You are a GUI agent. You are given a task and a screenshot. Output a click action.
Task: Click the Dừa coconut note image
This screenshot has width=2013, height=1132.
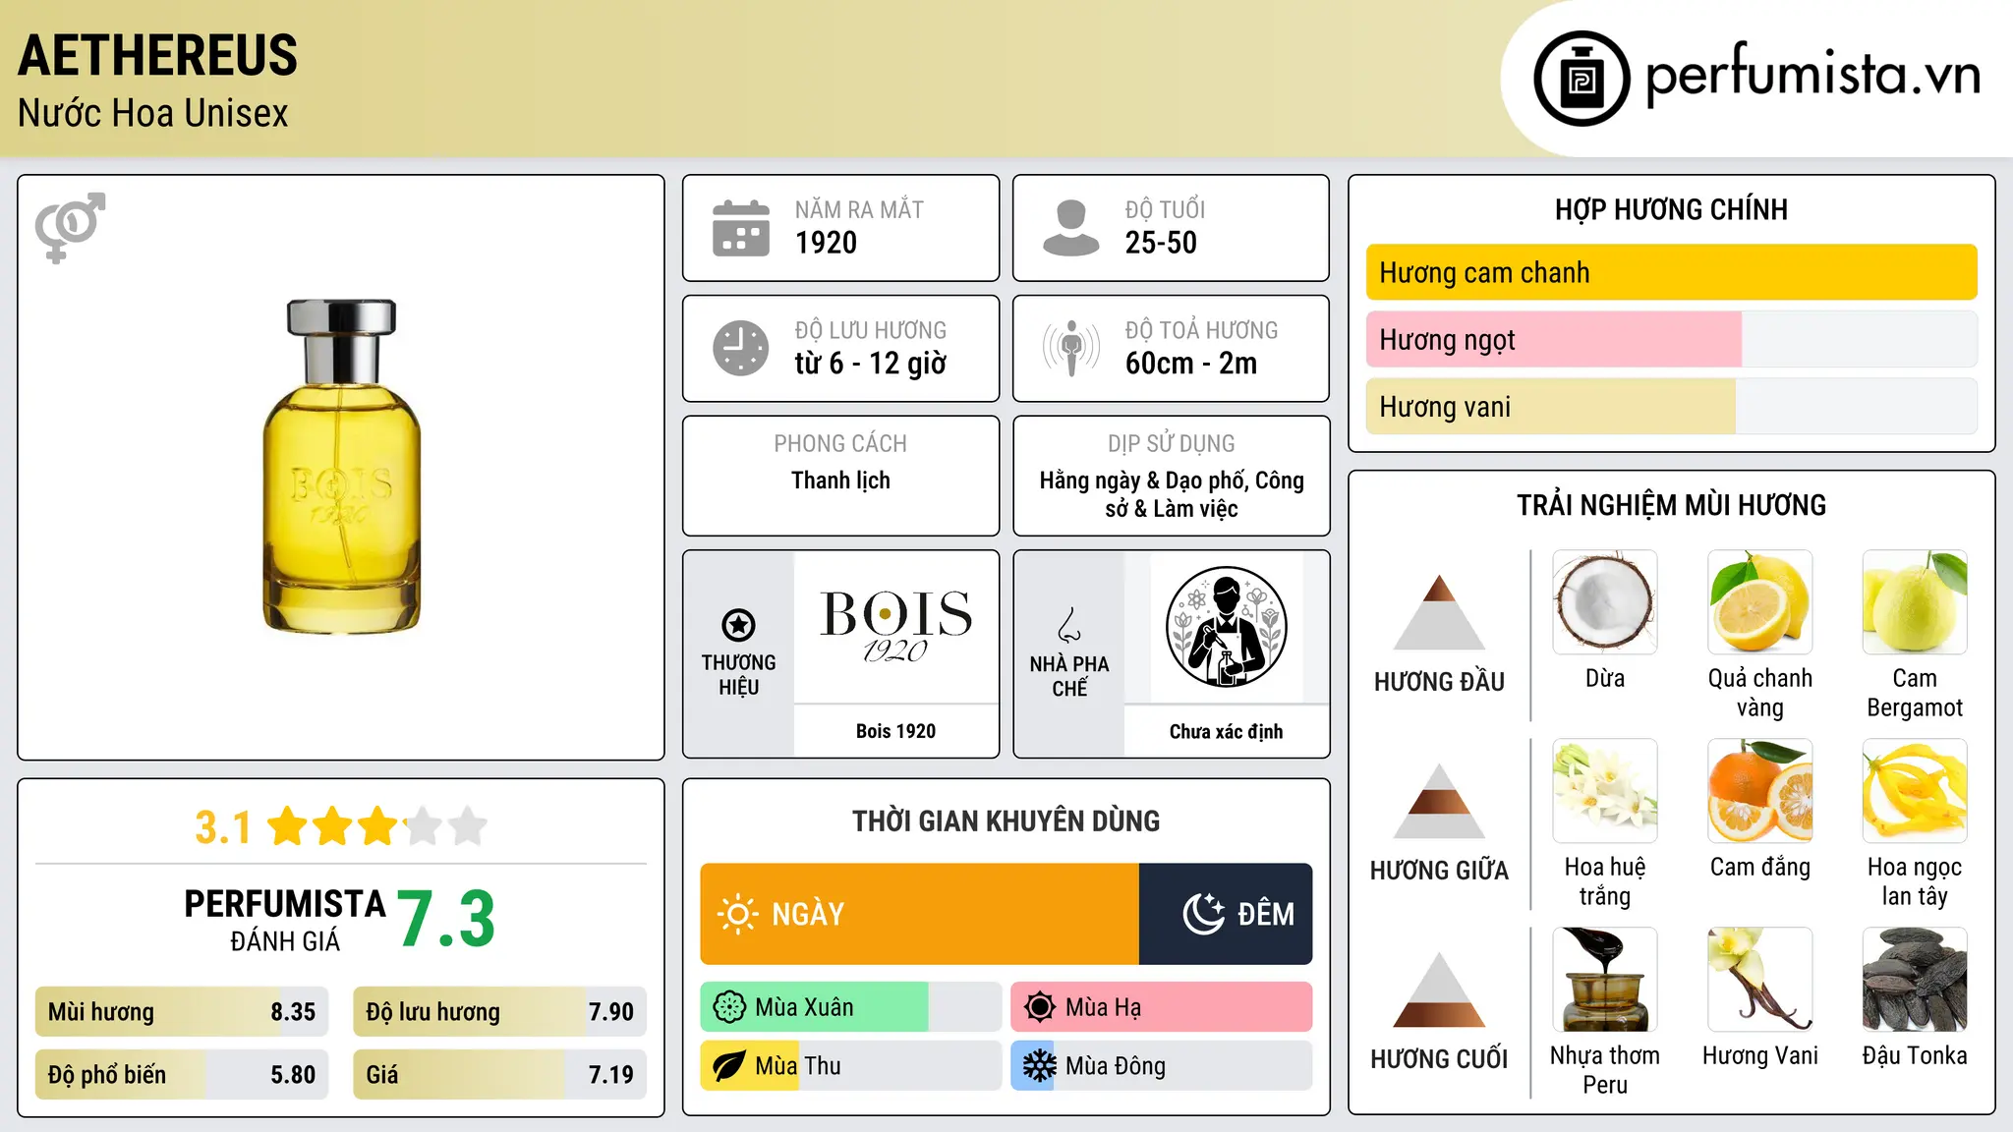pos(1605,602)
